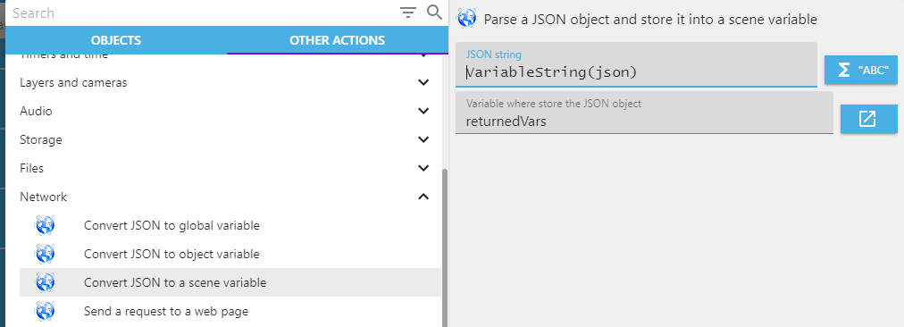Click the globe icon in the Parse a JSON object header

466,19
